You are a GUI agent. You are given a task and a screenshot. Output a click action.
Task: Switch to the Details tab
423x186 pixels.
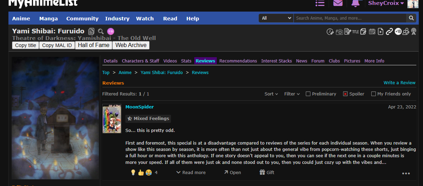click(111, 61)
